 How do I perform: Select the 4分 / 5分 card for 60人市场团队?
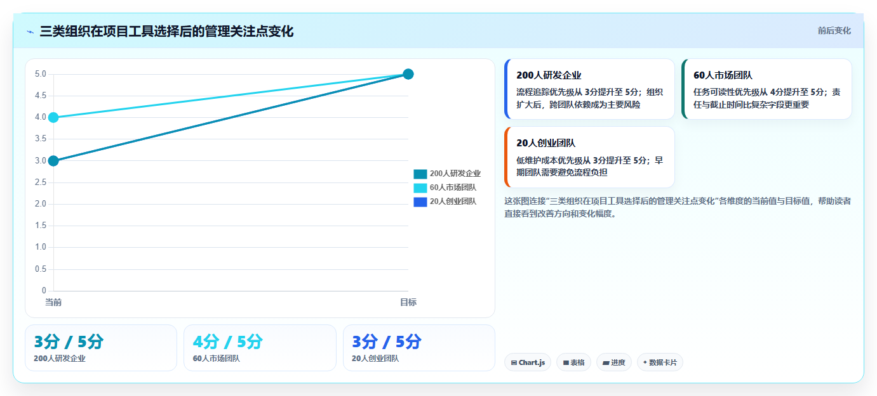click(260, 348)
